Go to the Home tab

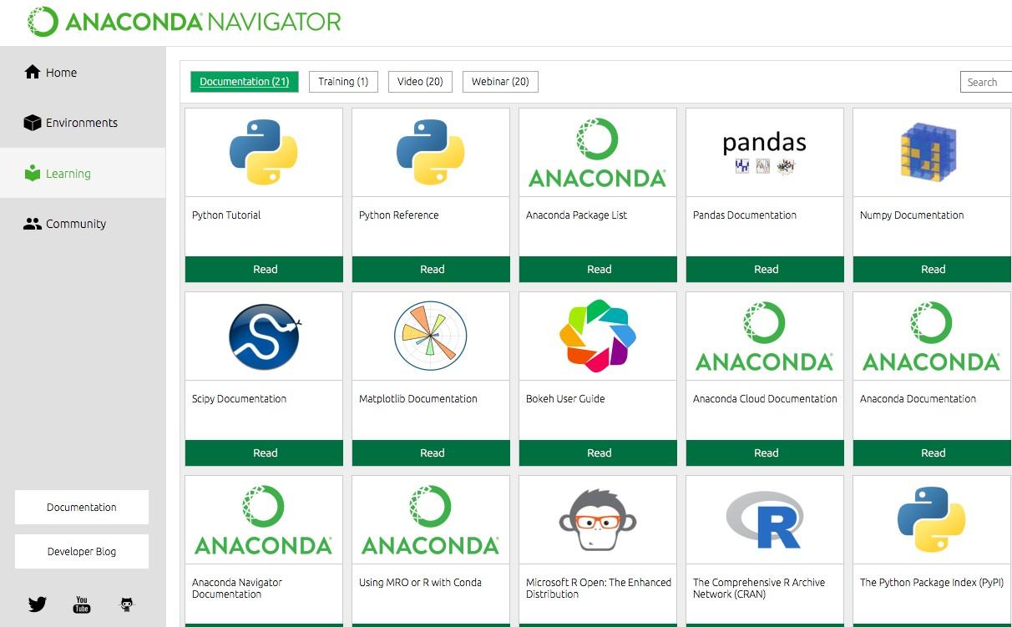[x=61, y=73]
